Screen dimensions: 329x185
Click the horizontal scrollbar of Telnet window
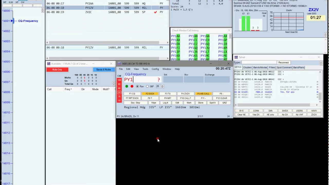pyautogui.click(x=277, y=105)
